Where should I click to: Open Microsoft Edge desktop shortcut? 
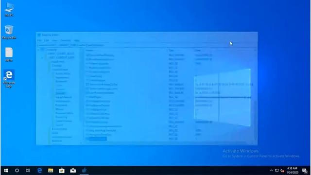9,79
